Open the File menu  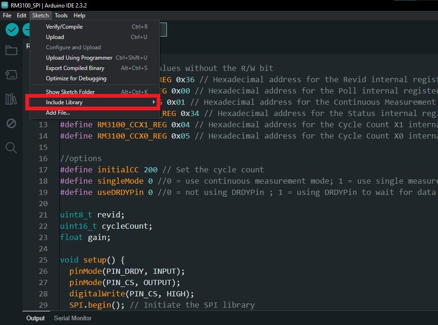tap(7, 15)
